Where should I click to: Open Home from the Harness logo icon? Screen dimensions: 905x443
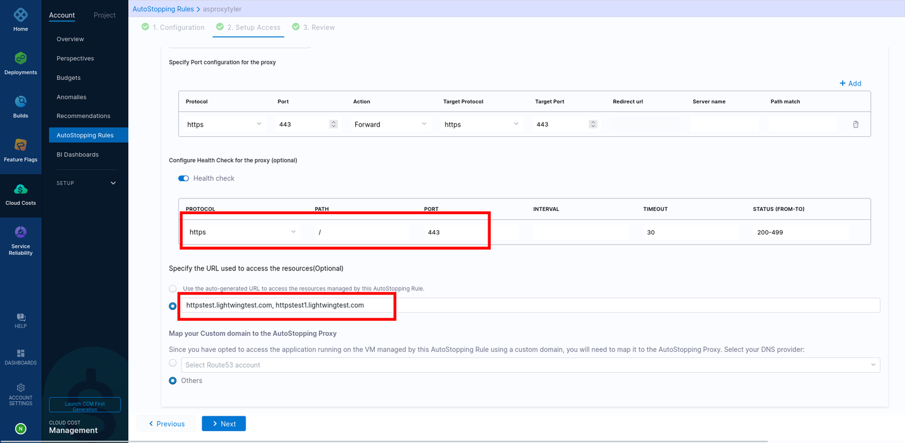pos(20,15)
